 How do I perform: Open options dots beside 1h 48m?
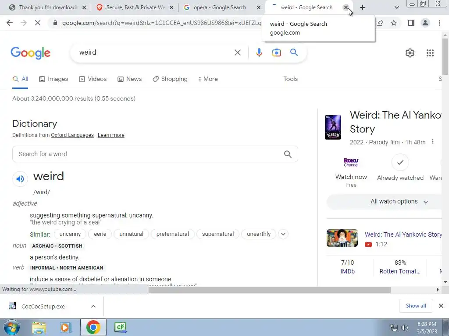click(x=433, y=142)
